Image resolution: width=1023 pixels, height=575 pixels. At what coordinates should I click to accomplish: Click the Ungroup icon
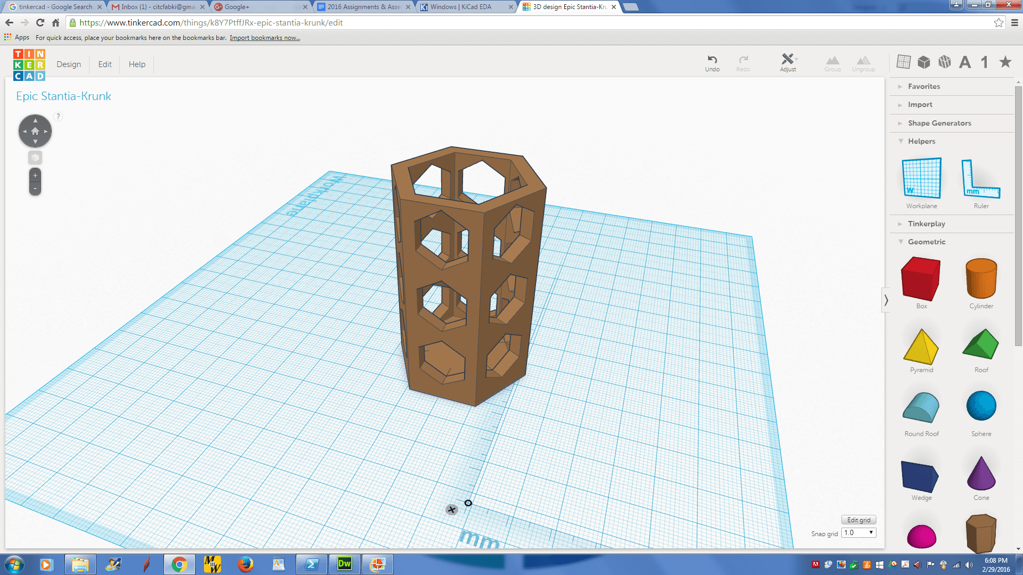tap(863, 63)
